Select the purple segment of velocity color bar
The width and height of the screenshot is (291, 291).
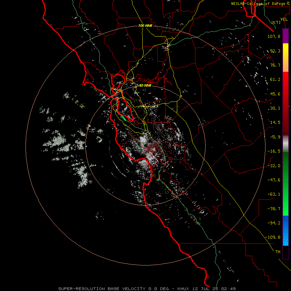pyautogui.click(x=286, y=36)
